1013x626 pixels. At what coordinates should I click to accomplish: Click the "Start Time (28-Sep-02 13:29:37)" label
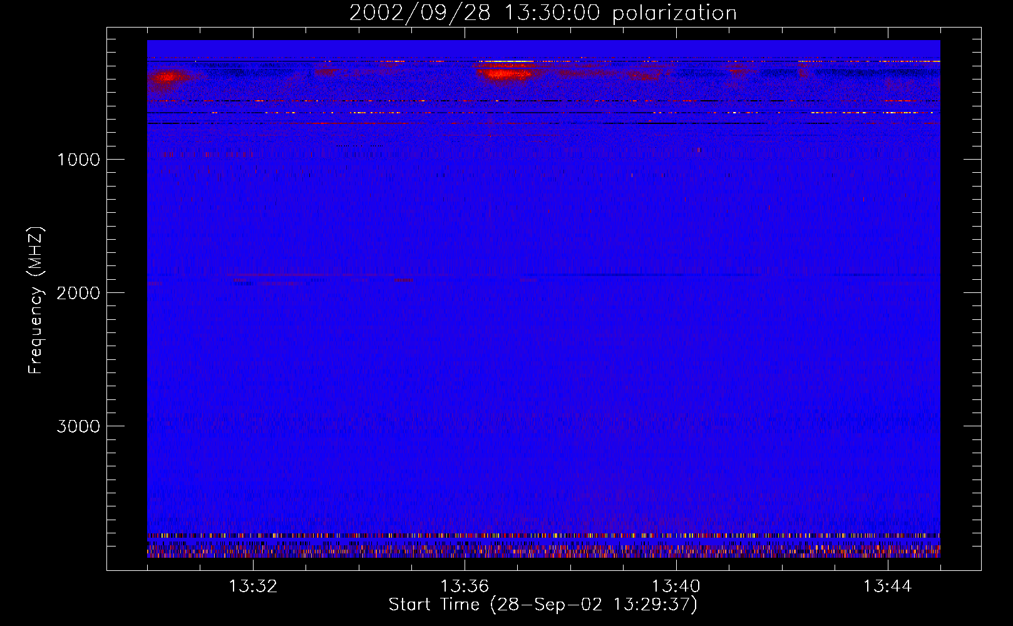[x=543, y=605]
